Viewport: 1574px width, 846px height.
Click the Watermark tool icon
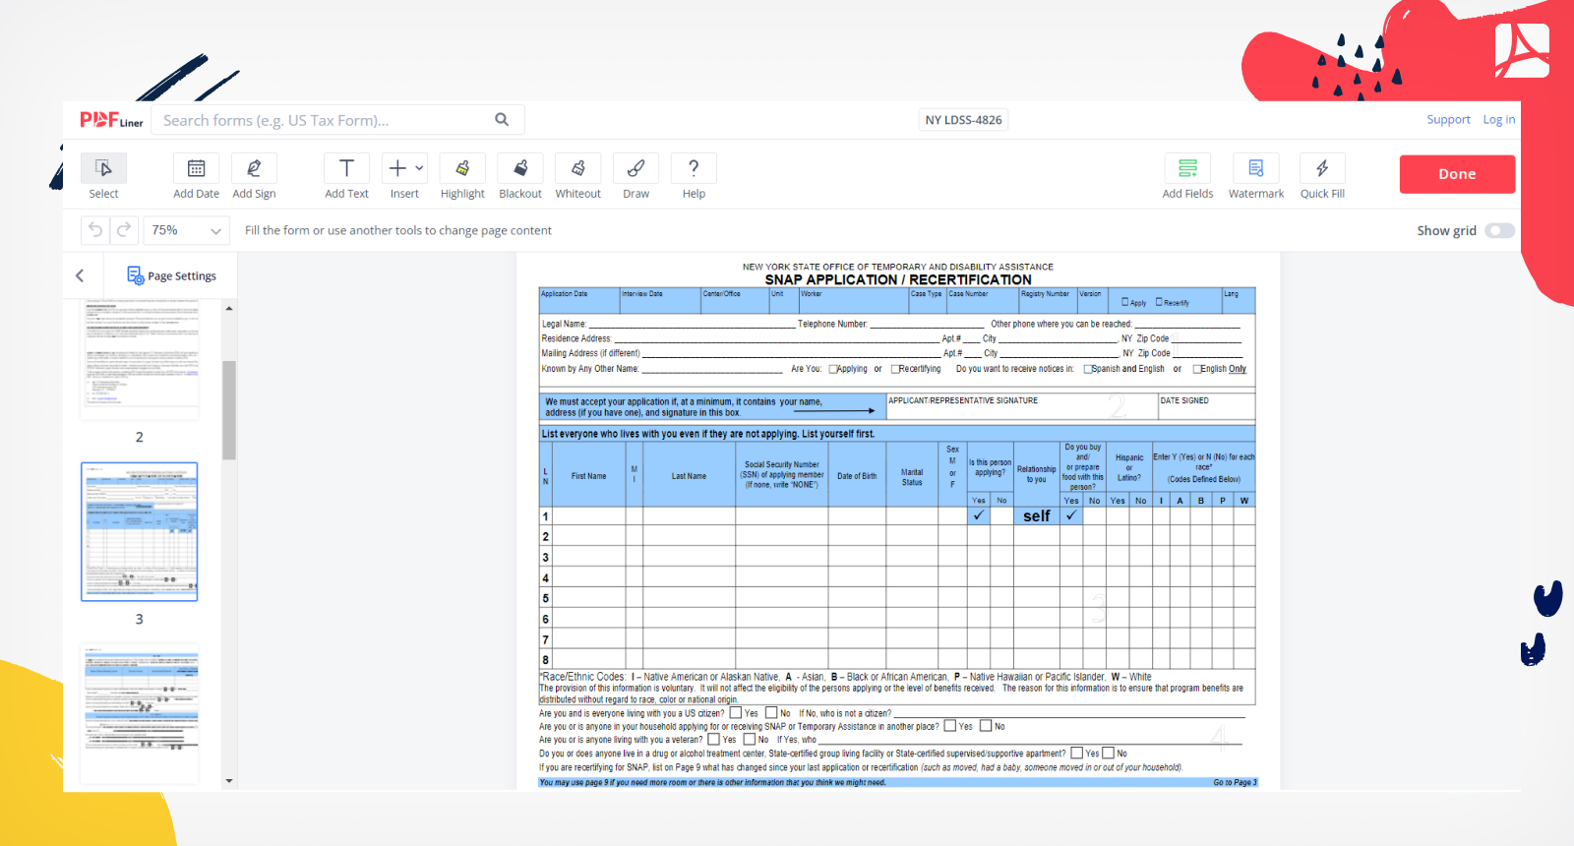click(x=1256, y=168)
